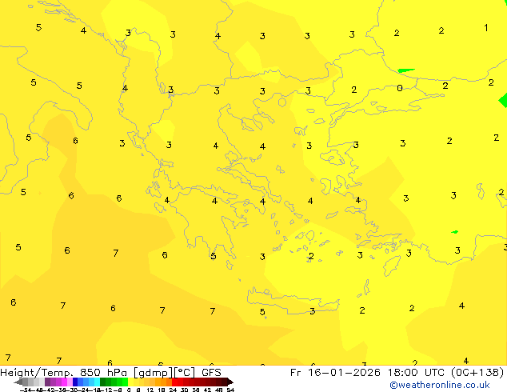Click the '[gdmp]' unit label
This screenshot has height=392, width=507.
click(x=154, y=373)
